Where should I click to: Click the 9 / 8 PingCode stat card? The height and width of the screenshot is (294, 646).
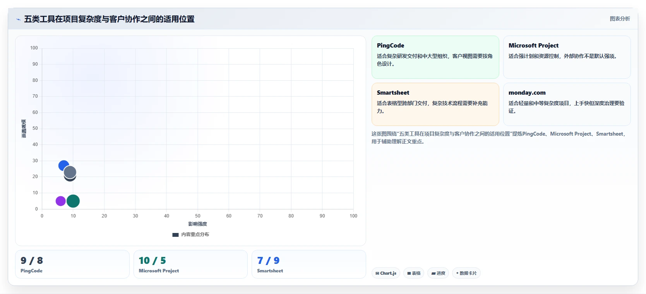(72, 264)
